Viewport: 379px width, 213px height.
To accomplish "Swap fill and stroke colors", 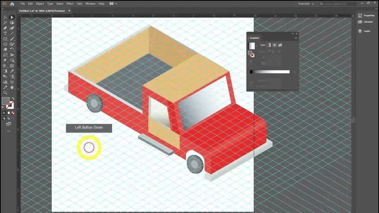I will tap(13, 99).
